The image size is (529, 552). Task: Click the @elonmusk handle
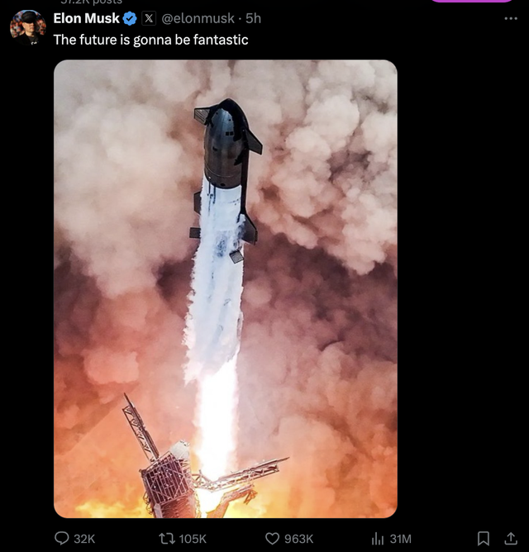pyautogui.click(x=197, y=18)
